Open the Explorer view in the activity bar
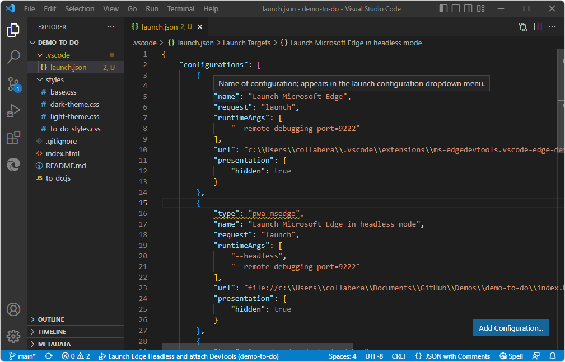Screen dimensions: 565x362 pos(13,31)
